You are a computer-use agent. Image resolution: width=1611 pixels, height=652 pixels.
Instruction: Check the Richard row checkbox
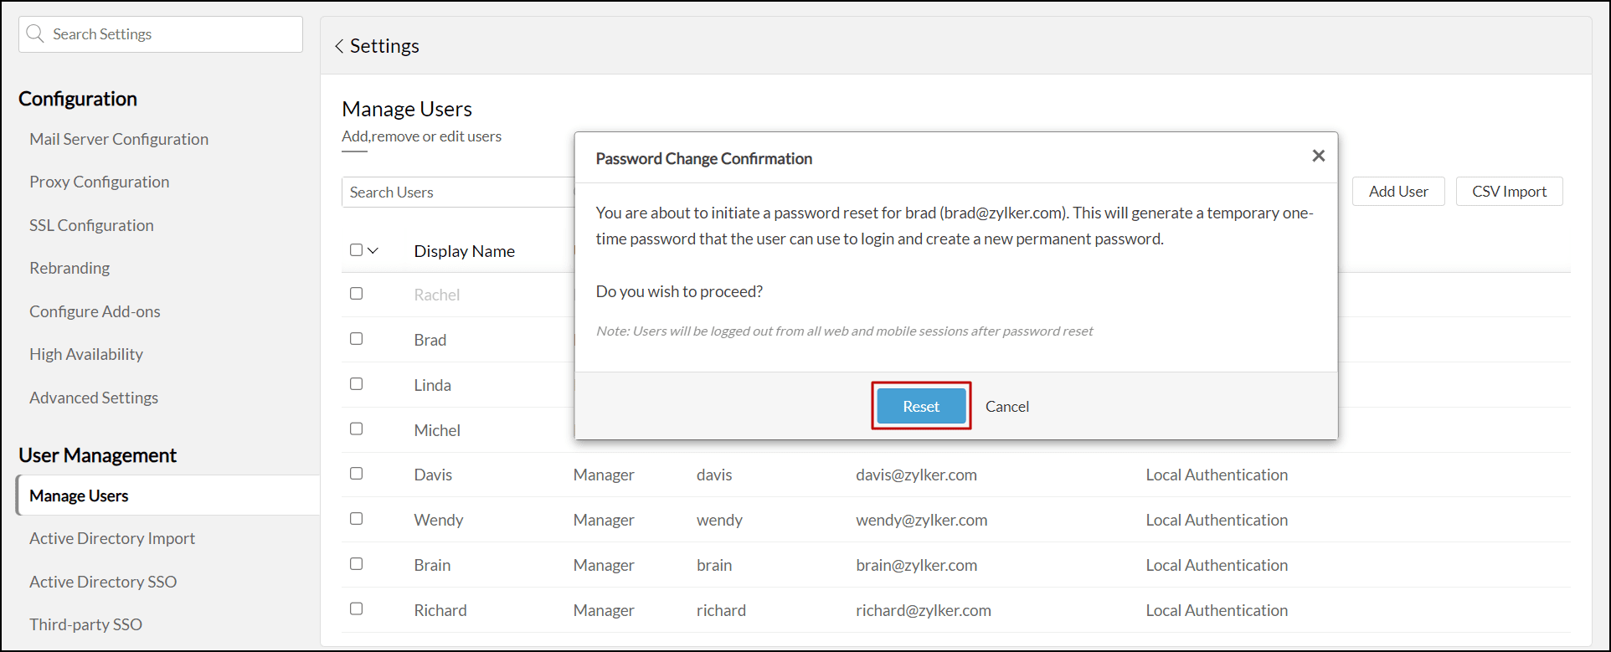pyautogui.click(x=356, y=609)
